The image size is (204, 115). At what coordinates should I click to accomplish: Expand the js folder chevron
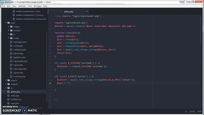9,34
